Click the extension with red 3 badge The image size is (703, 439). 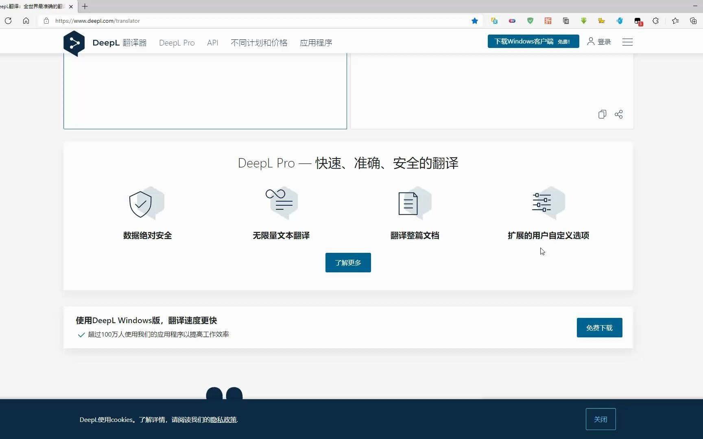point(638,21)
